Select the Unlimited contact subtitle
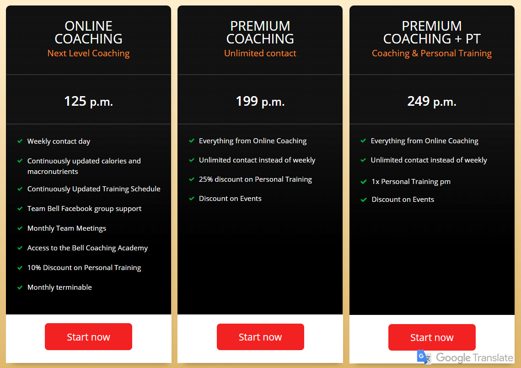 click(x=260, y=53)
